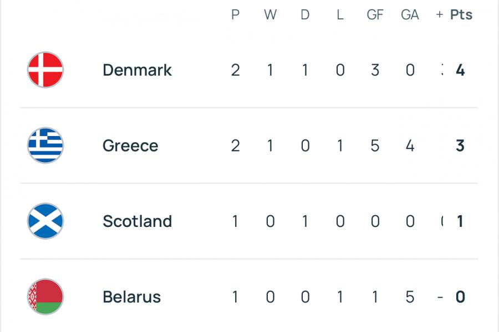
Task: Click the Belarus flag icon
Action: [x=45, y=297]
